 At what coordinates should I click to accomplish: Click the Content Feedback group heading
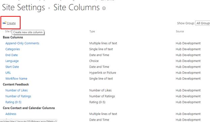[x=16, y=84]
